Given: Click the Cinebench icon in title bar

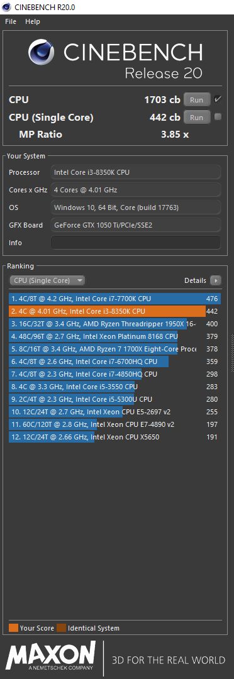Looking at the screenshot, I should [x=6, y=7].
